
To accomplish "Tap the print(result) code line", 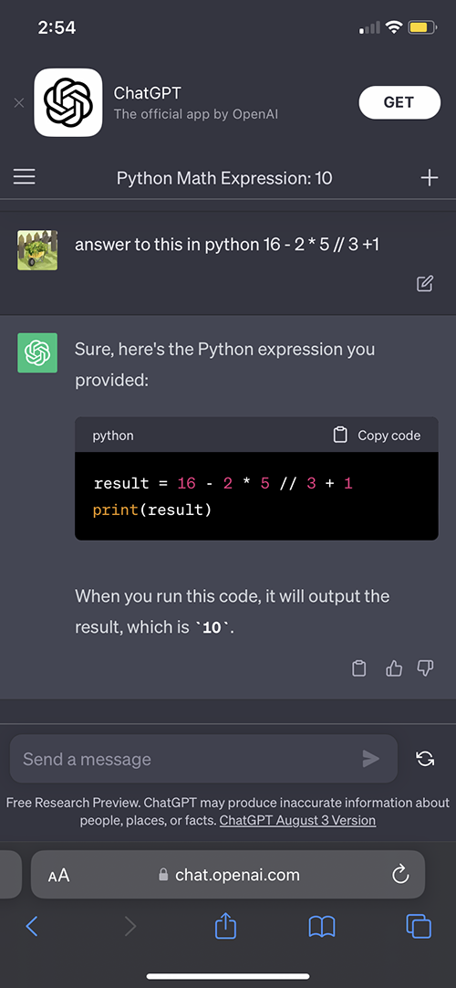I will (152, 510).
